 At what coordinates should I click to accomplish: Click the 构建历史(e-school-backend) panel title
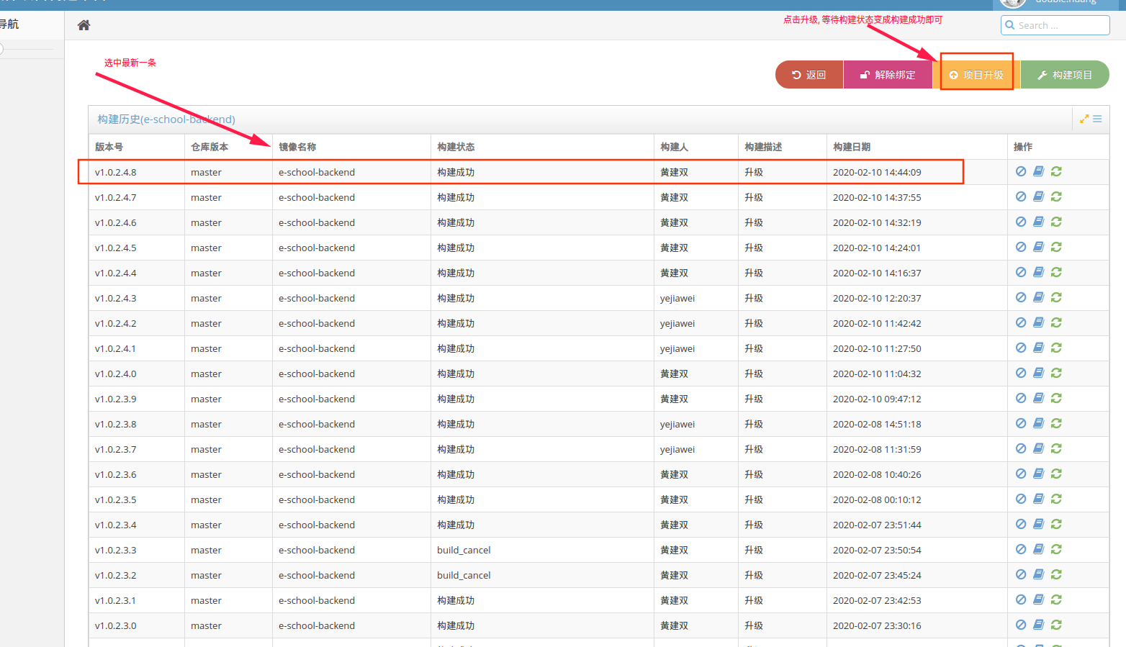(x=166, y=119)
